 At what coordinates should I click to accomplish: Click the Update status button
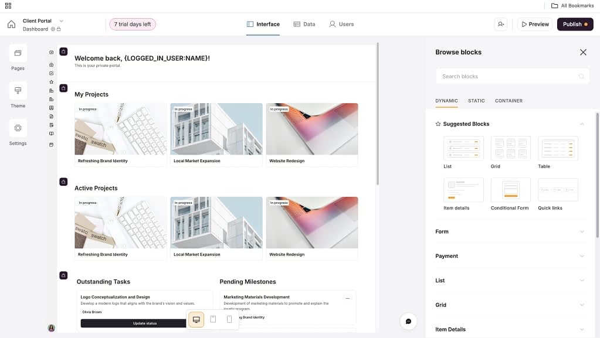[x=133, y=323]
